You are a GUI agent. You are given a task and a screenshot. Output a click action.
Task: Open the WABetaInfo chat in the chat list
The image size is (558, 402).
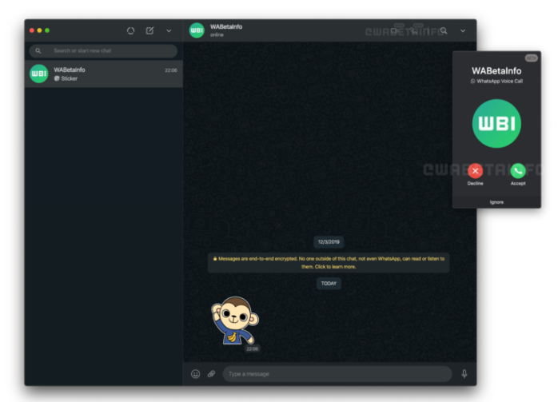(104, 74)
